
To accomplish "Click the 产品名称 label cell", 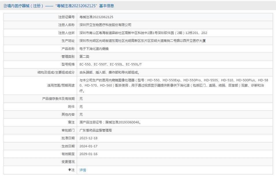I will 40,49.
